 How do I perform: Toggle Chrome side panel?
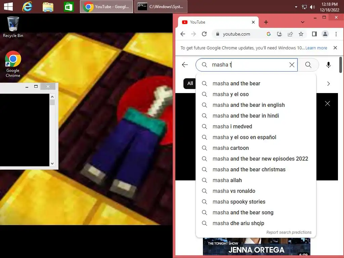(x=314, y=34)
